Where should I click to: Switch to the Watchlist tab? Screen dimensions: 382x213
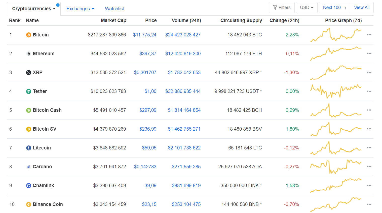coord(114,9)
